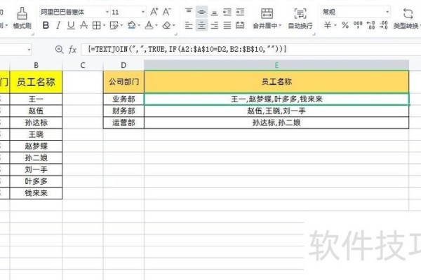Open the font color dropdown arrow

[x=156, y=26]
